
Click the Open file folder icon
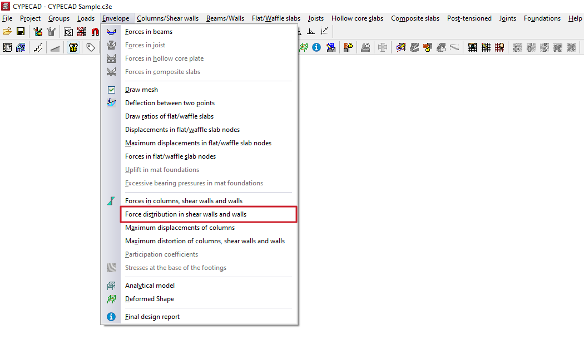tap(7, 32)
